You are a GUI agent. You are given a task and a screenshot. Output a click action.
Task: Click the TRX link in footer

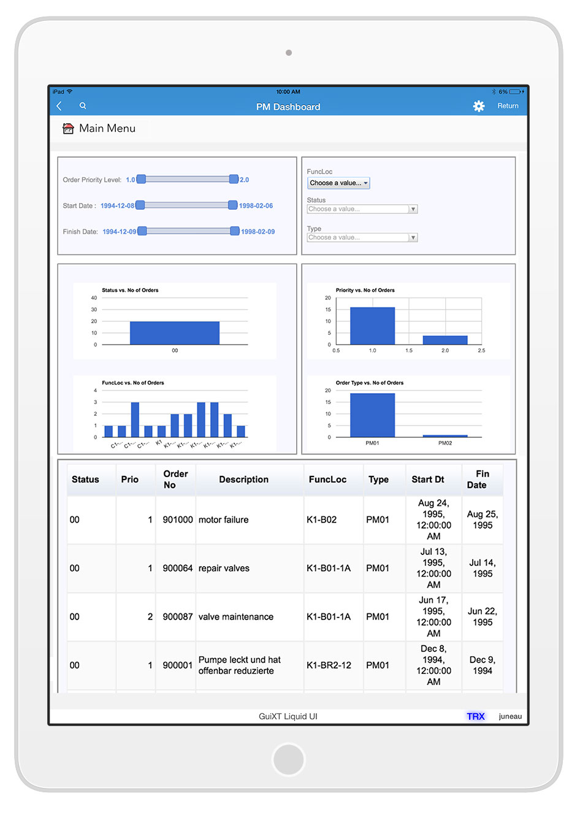click(475, 716)
